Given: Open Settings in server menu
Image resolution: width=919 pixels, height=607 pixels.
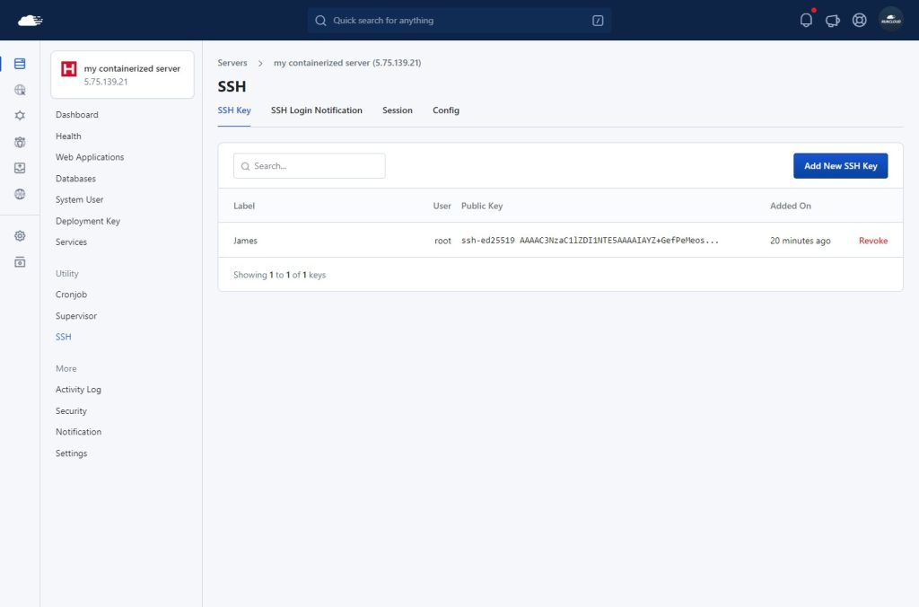Looking at the screenshot, I should click(71, 453).
